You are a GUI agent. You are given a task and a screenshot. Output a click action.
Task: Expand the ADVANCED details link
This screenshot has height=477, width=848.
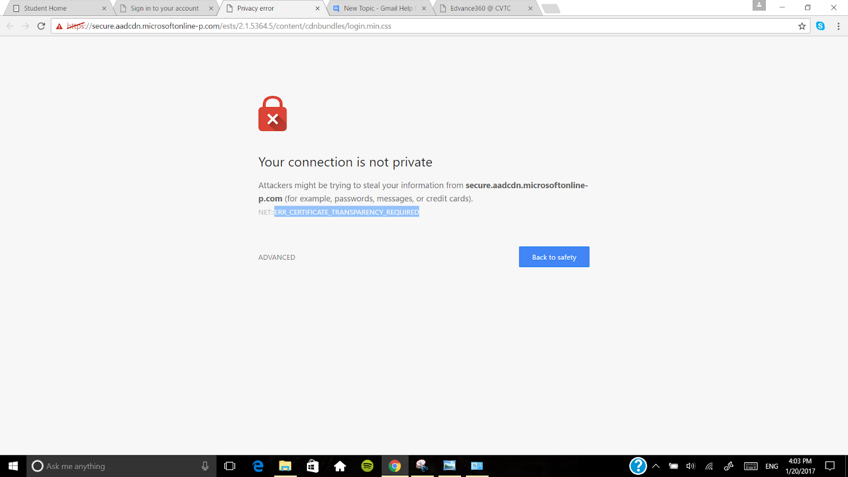(x=277, y=257)
